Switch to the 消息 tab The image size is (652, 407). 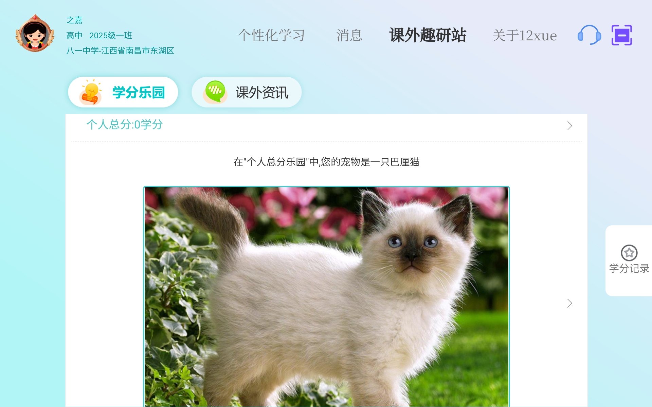pyautogui.click(x=349, y=35)
